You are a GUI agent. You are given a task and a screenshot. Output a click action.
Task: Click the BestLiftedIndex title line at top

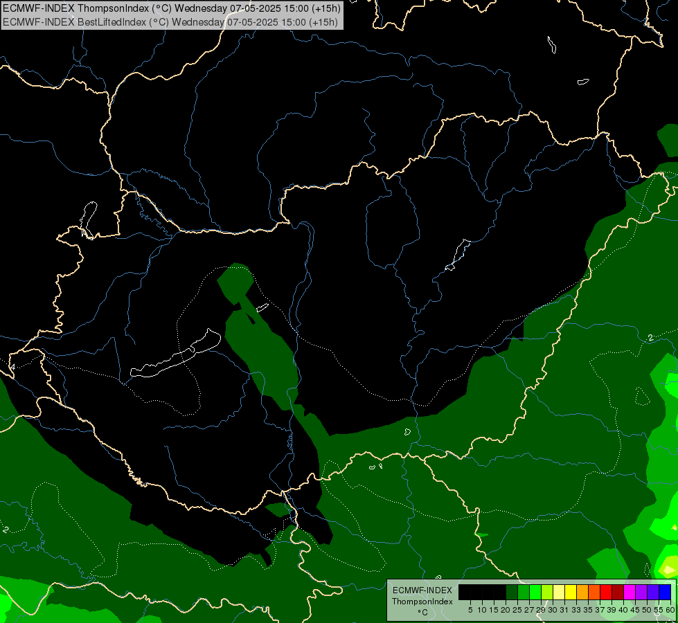170,22
